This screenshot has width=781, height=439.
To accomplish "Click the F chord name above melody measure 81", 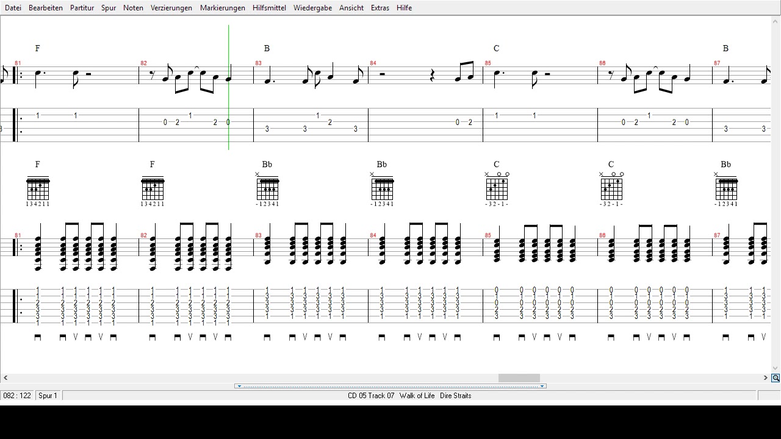I will point(38,48).
